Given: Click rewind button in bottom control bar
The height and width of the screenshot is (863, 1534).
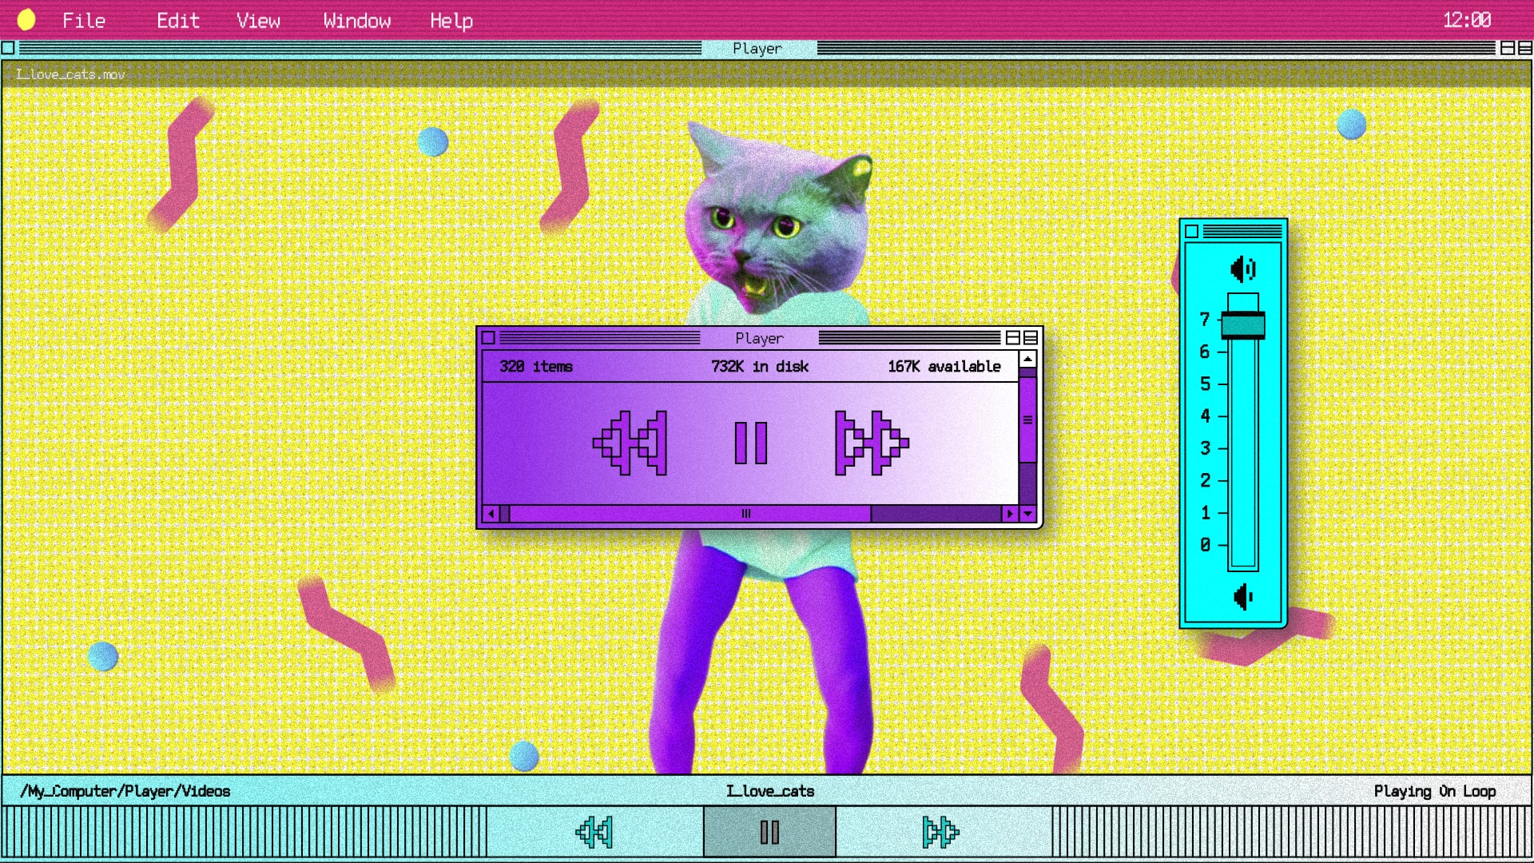Looking at the screenshot, I should [594, 832].
